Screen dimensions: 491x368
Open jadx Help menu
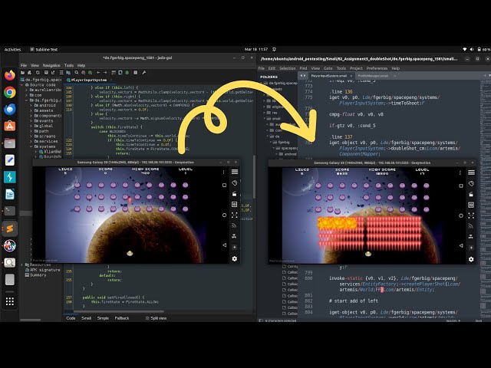point(81,65)
